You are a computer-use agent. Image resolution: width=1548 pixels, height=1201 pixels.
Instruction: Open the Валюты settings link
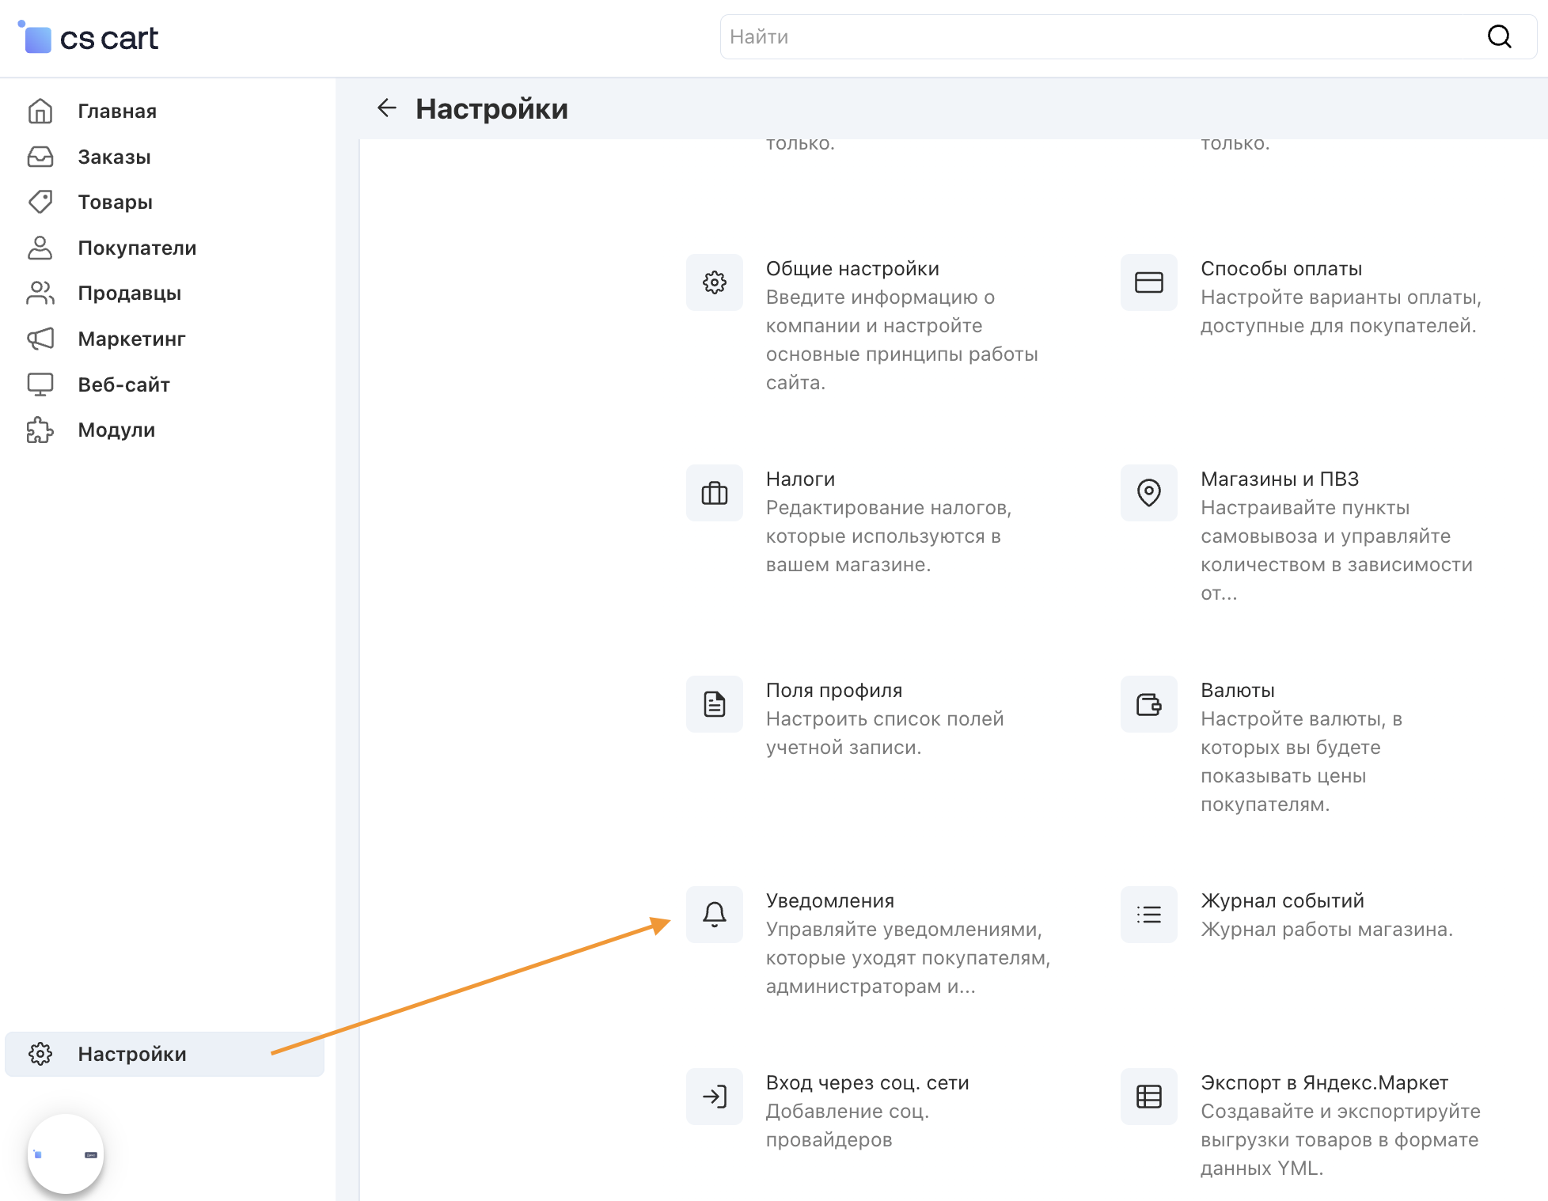click(x=1237, y=691)
